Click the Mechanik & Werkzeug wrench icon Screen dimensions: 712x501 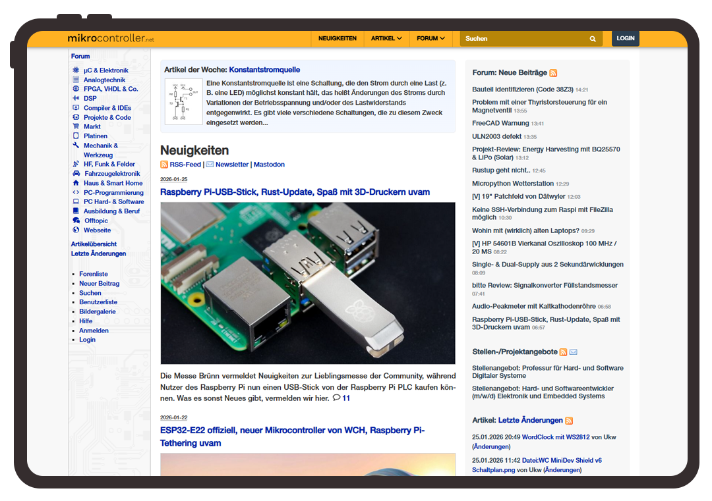coord(76,145)
